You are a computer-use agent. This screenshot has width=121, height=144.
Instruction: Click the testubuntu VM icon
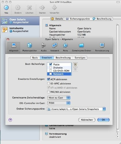(5, 30)
